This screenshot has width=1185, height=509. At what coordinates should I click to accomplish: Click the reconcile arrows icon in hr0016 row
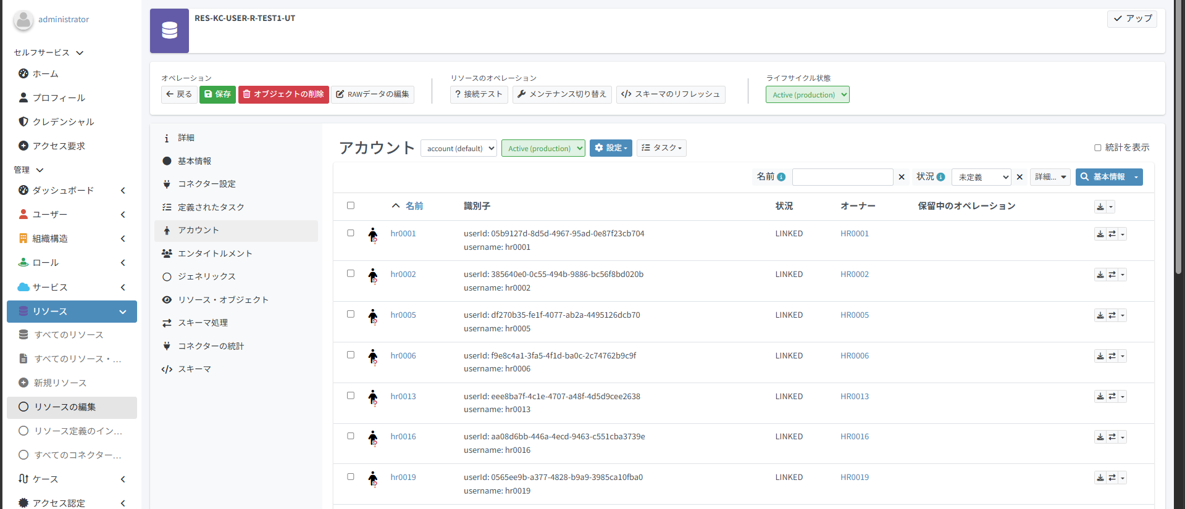[1112, 437]
